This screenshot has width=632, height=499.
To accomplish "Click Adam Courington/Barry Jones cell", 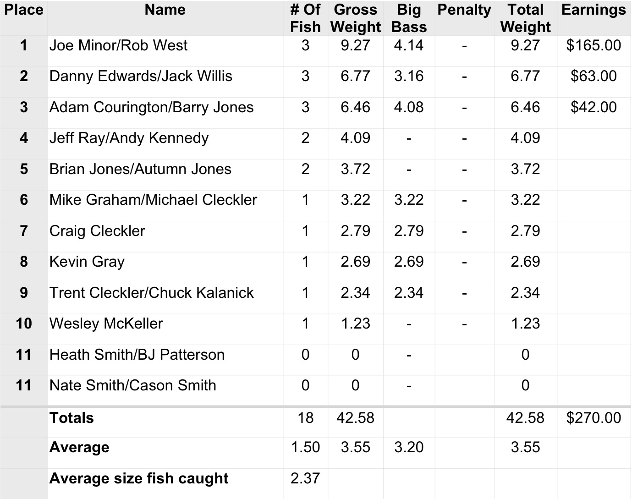I will (151, 107).
